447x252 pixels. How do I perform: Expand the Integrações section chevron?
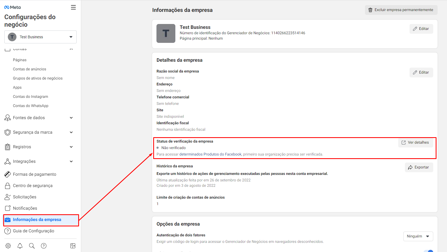coord(71,161)
